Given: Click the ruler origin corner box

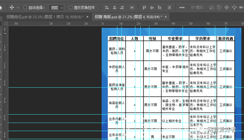Looking at the screenshot, I should [x=6, y=23].
